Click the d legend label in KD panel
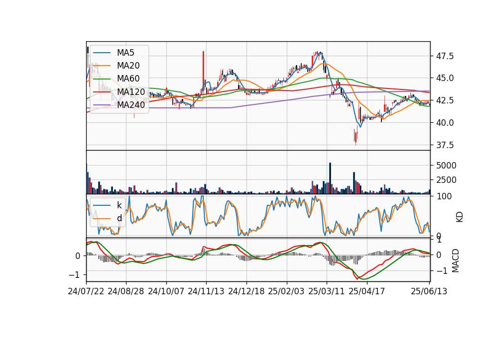 119,218
